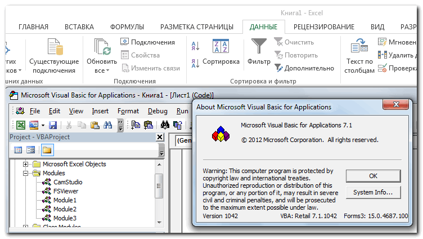
Task: Sort descending Я to А icon
Action: click(x=195, y=63)
